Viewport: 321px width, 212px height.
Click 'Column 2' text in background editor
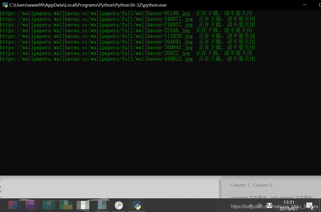pos(262,185)
